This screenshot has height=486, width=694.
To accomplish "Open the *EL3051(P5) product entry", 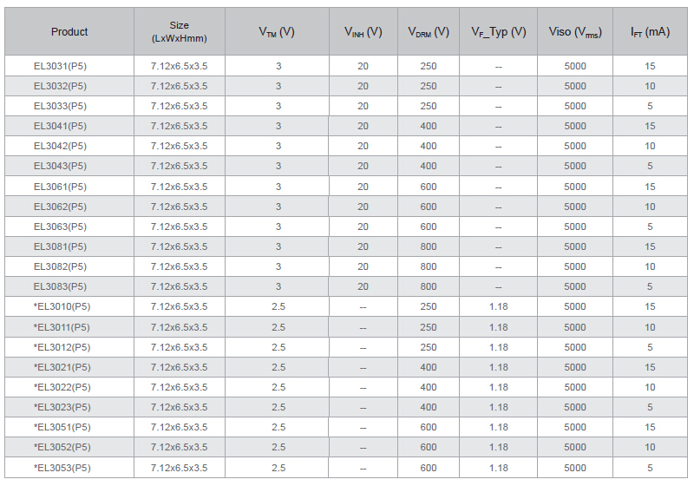I will click(62, 427).
